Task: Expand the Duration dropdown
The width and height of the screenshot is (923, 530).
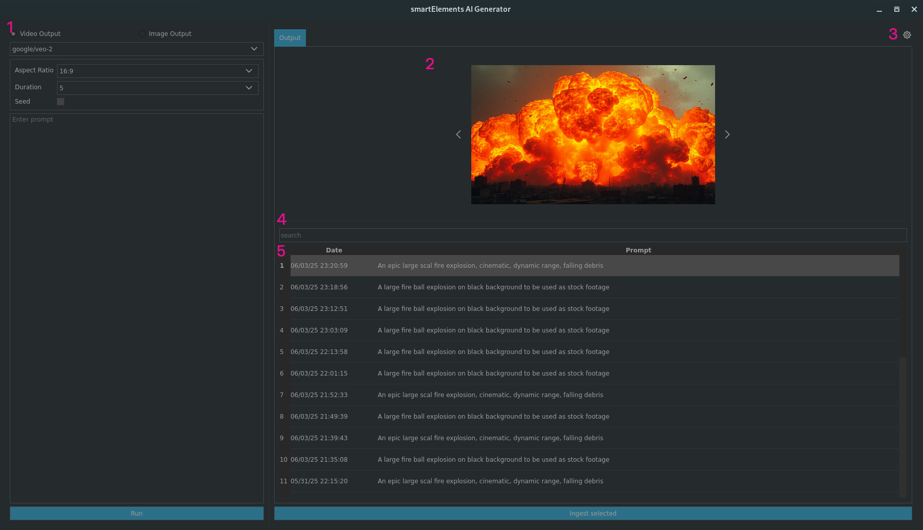Action: [157, 88]
